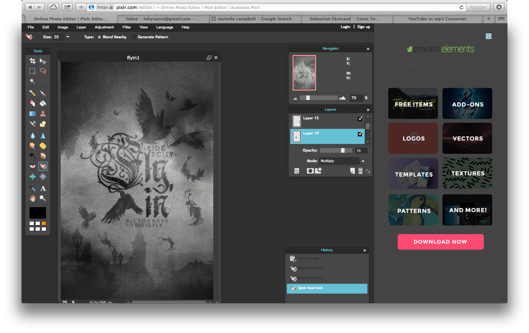Screen dimensions: 529x333
Task: Select the Lasso tool
Action: 43,71
